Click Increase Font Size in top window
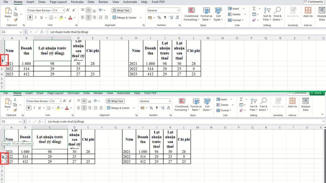The width and height of the screenshot is (326, 183). point(68,10)
